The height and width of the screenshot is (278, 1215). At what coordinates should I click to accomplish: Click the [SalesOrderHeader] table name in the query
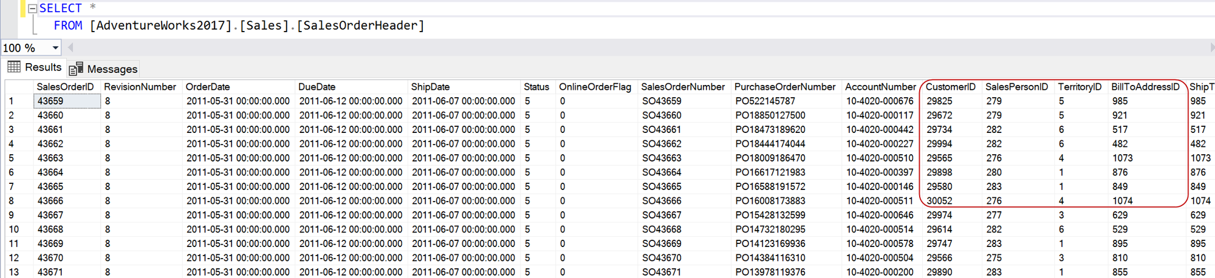click(360, 25)
